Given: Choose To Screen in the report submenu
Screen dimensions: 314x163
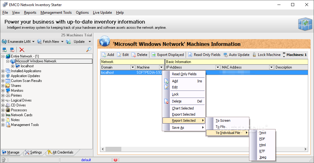Looking at the screenshot, I should 227,120.
